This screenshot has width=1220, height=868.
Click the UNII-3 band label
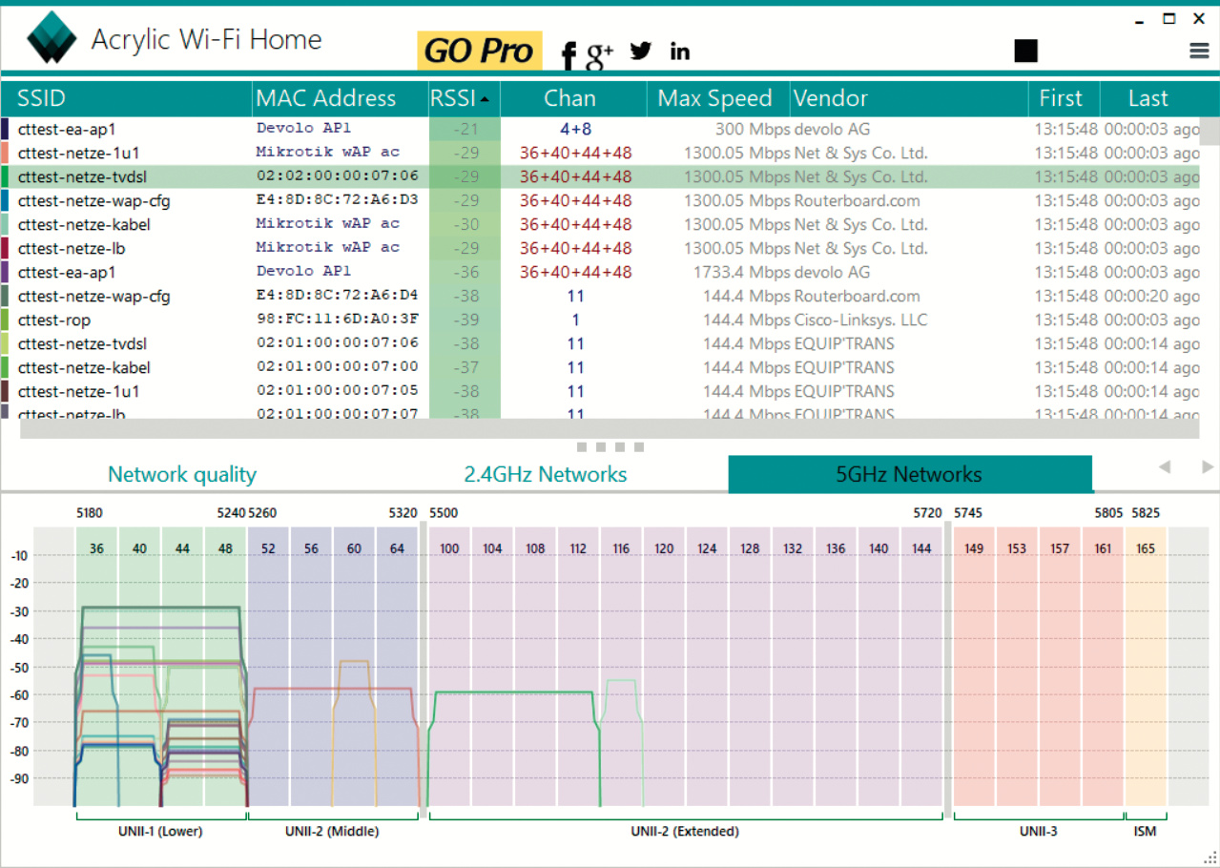pos(1038,831)
